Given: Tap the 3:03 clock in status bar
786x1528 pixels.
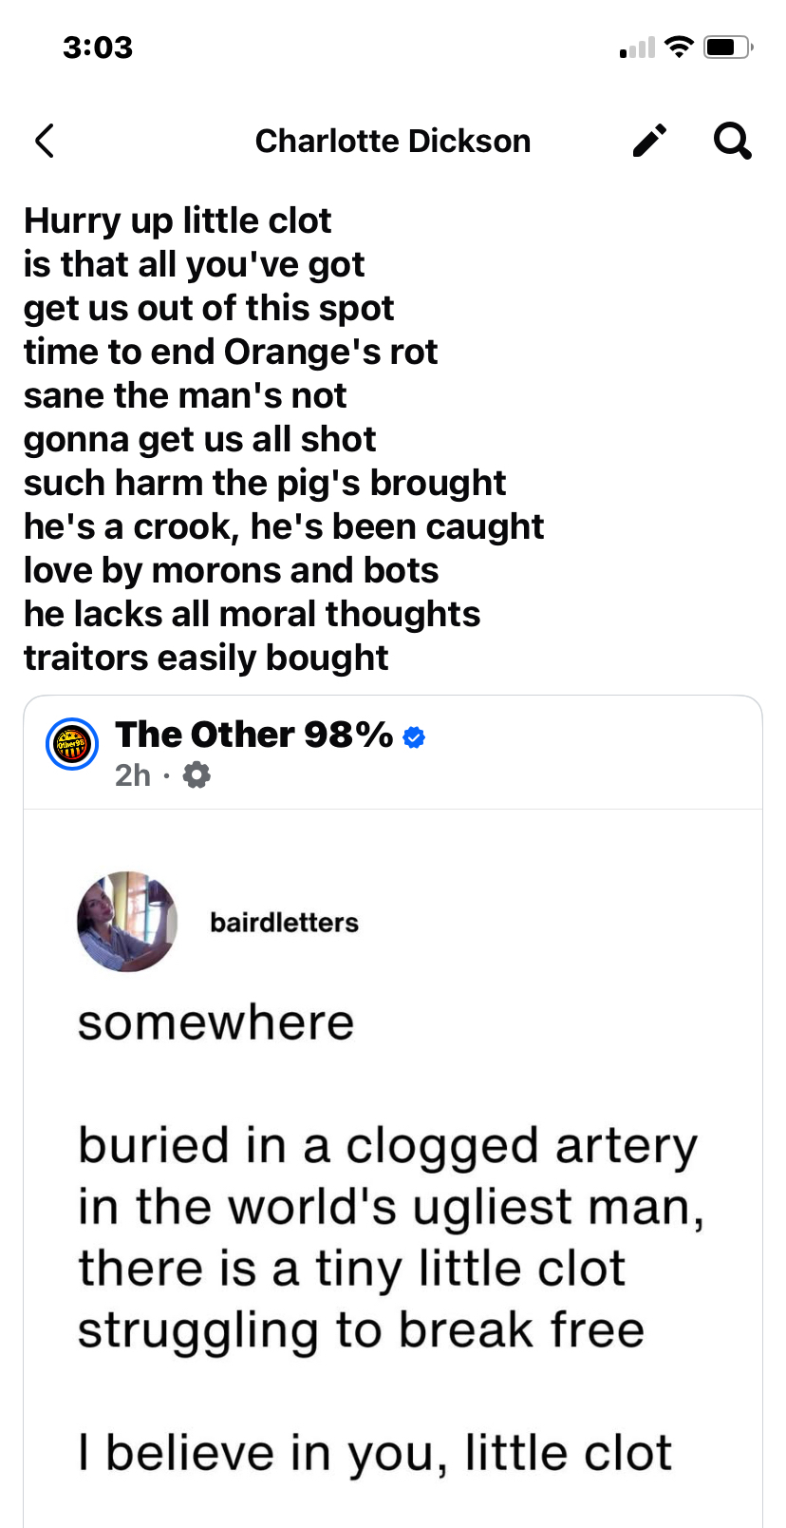Looking at the screenshot, I should click(x=98, y=47).
